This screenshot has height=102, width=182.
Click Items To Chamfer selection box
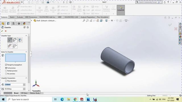[x=15, y=58]
